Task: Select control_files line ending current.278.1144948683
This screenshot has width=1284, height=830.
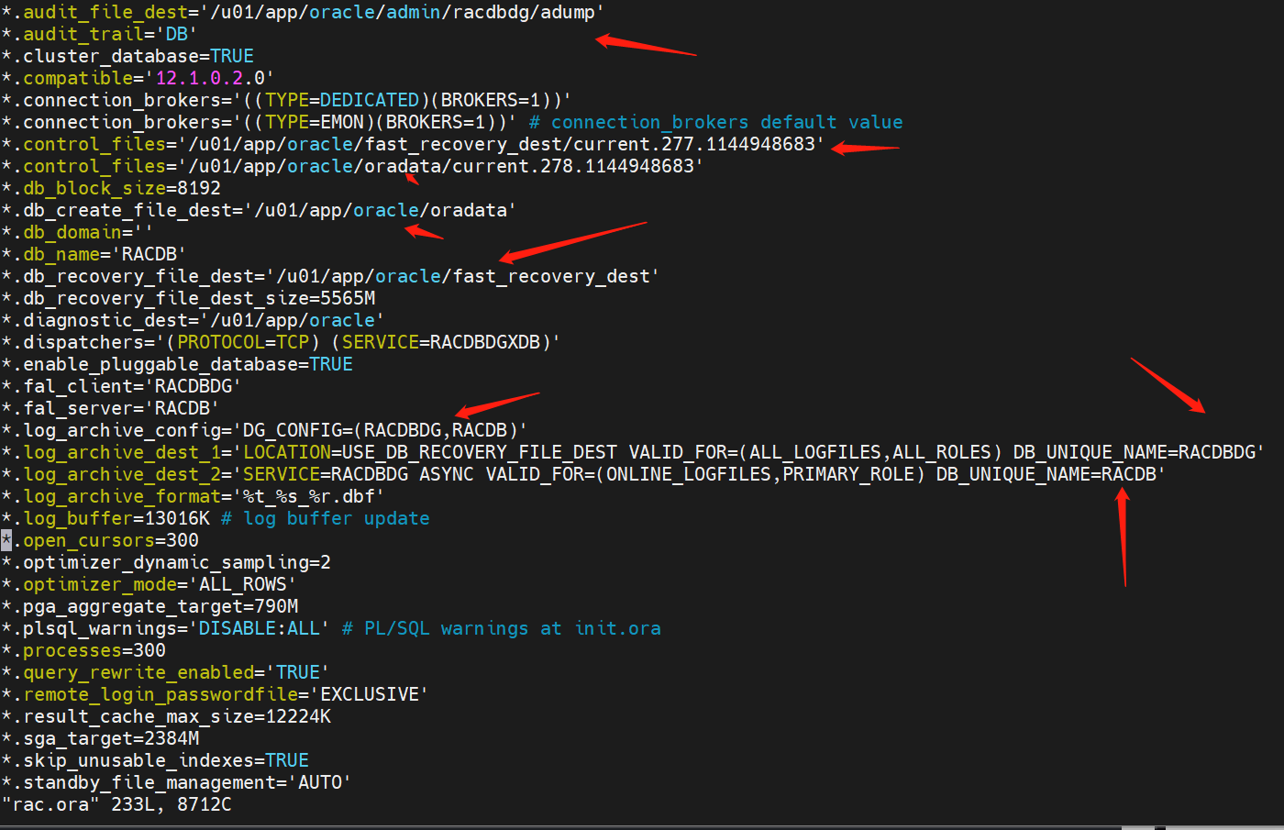Action: tap(352, 166)
